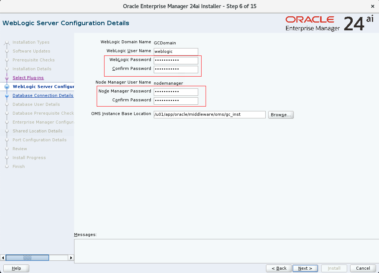Click the Port Configuration Details step
Image resolution: width=379 pixels, height=273 pixels.
point(39,140)
